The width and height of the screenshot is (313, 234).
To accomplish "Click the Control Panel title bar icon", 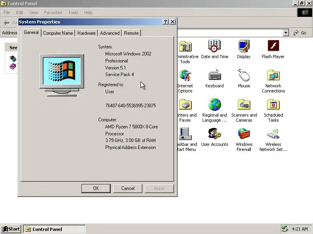I will (4, 4).
